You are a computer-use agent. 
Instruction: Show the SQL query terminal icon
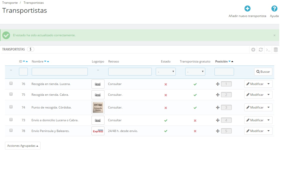click(x=268, y=50)
